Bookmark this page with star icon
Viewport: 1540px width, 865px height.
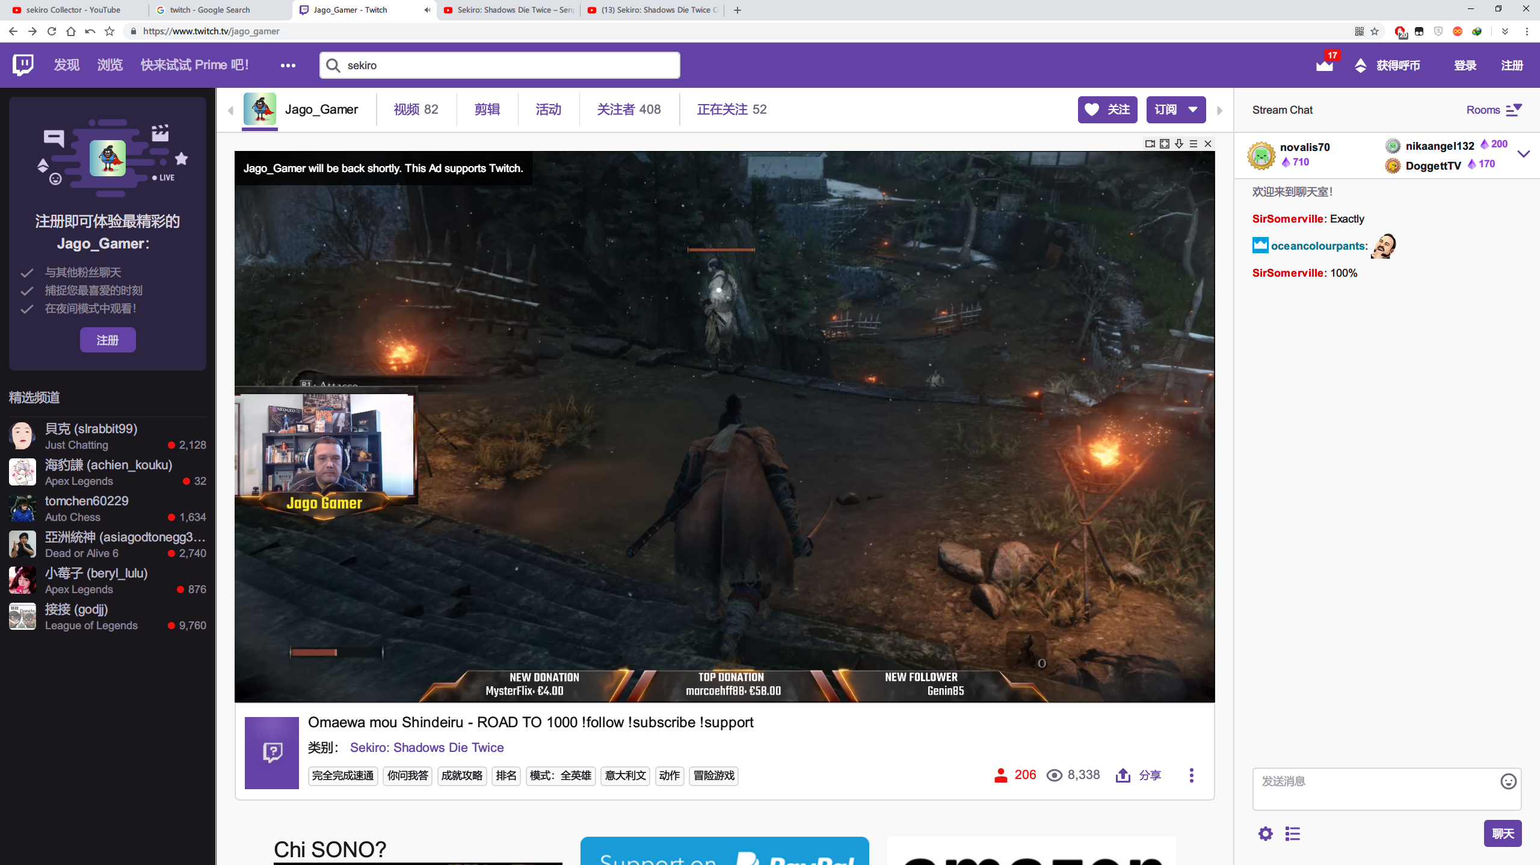tap(1375, 31)
